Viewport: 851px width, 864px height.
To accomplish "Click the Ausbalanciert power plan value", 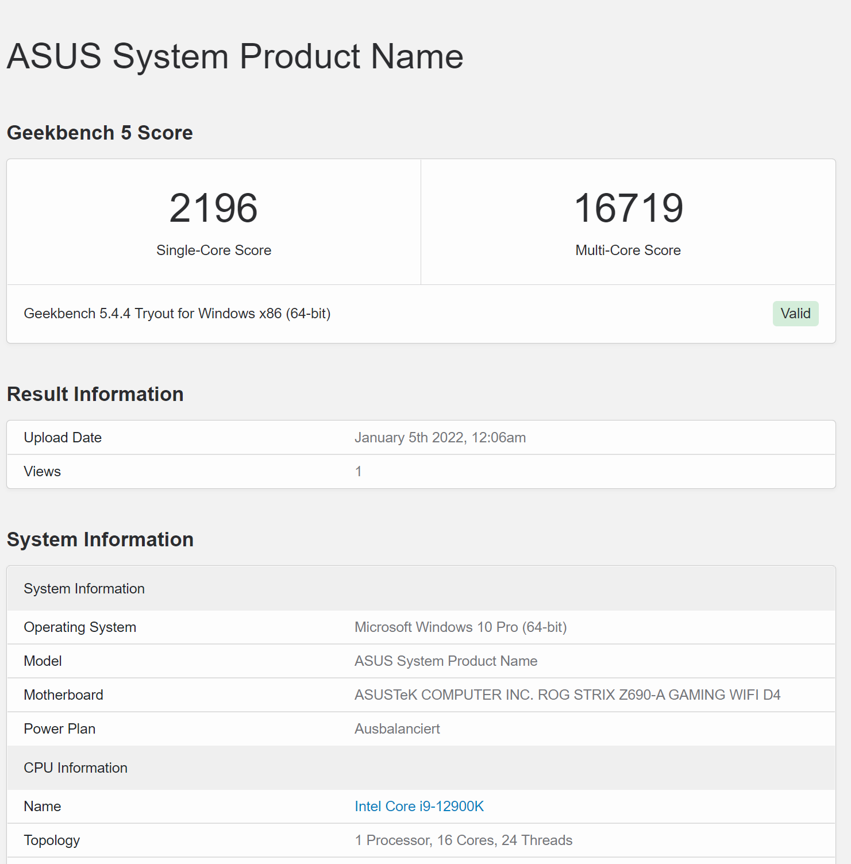I will pos(397,729).
